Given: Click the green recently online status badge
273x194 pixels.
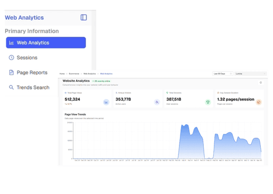Looking at the screenshot, I should tap(101, 81).
